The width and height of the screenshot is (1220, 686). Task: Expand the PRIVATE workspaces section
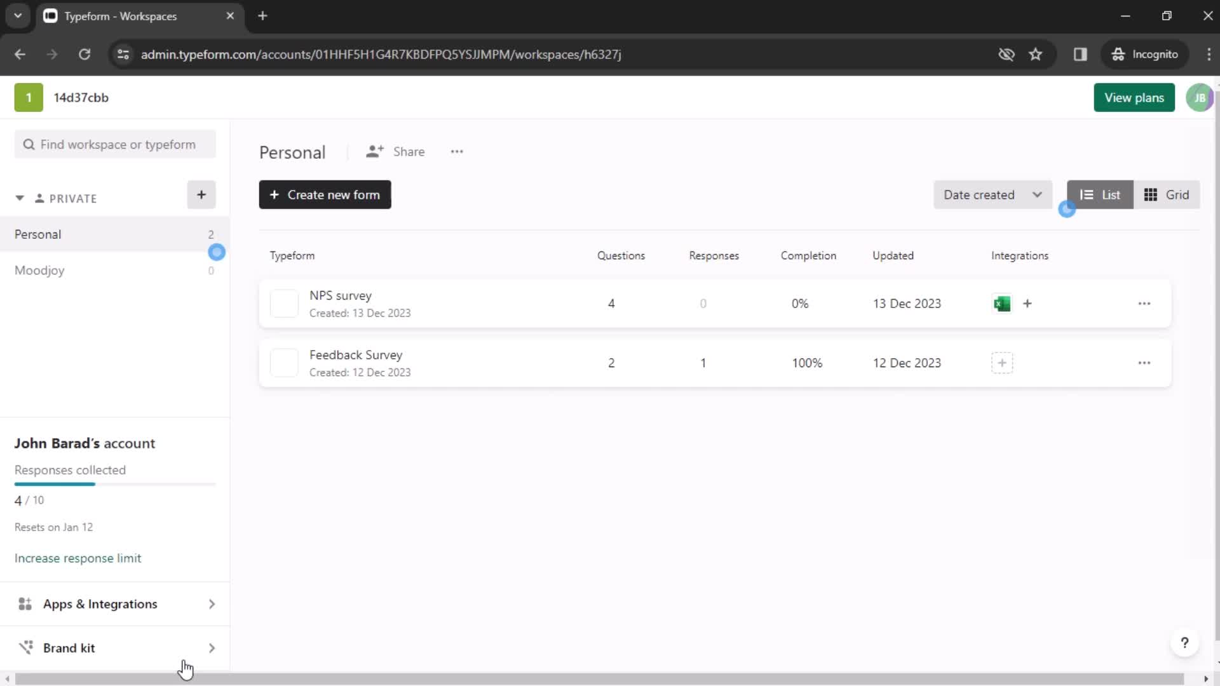(x=19, y=198)
